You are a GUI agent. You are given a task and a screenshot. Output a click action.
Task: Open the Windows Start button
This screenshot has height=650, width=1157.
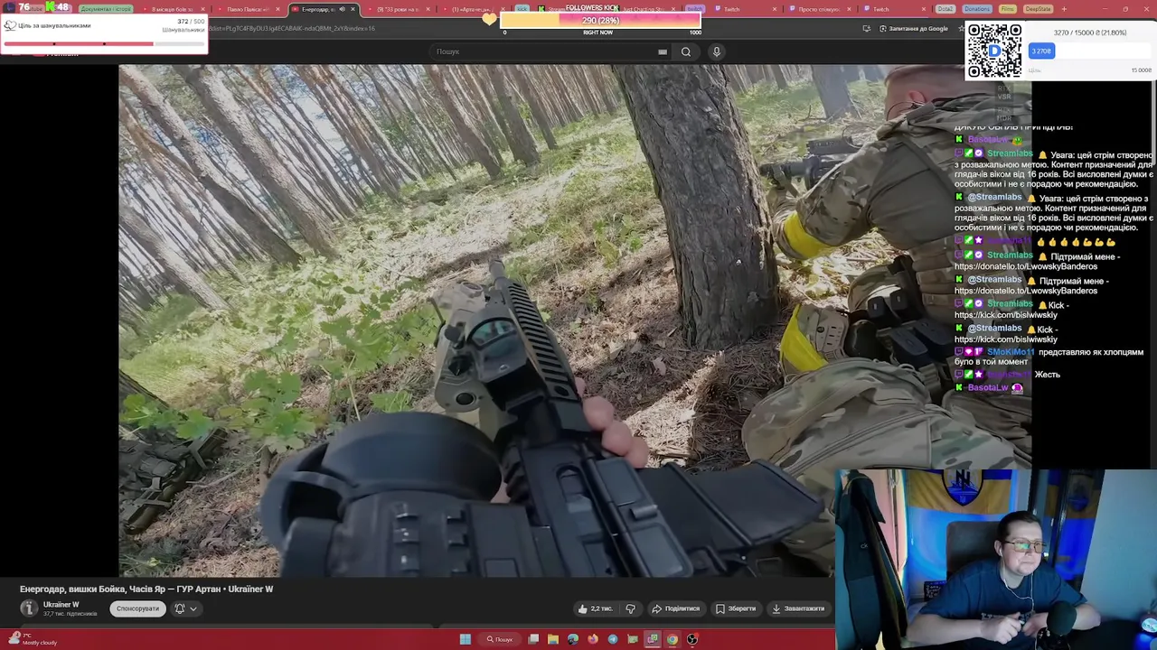pyautogui.click(x=465, y=639)
